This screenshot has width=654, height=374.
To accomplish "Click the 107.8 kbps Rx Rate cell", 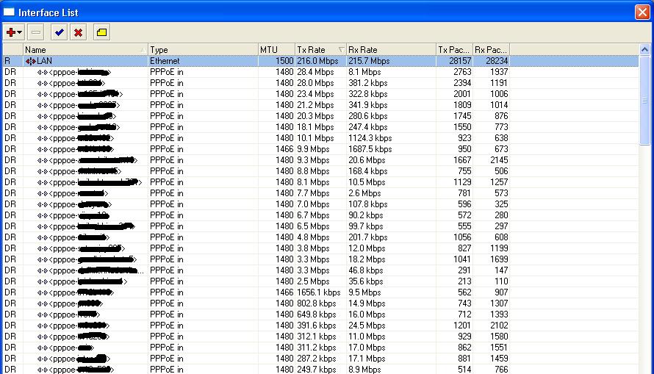I will pos(368,204).
